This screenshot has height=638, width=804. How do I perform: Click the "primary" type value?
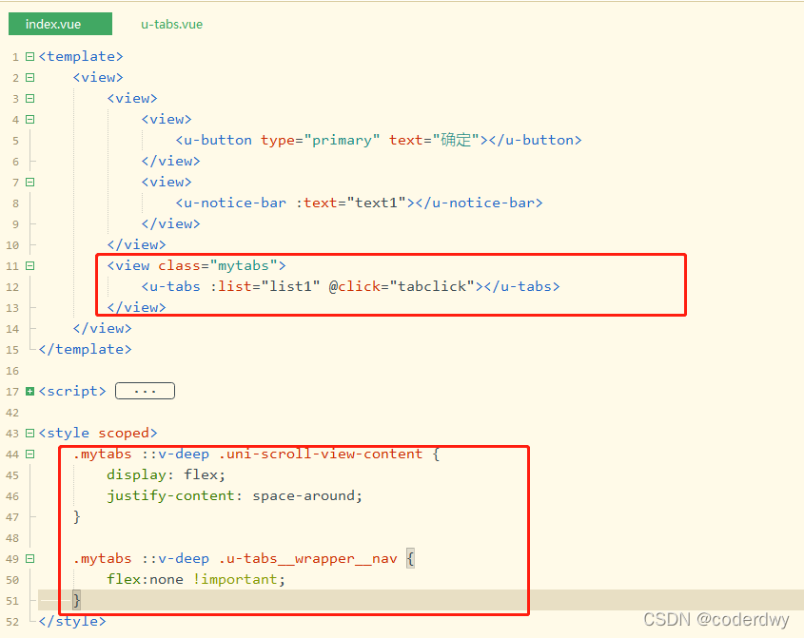click(x=342, y=141)
